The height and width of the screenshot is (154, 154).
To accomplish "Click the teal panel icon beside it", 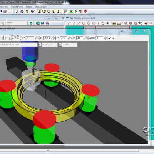I will 42,23.
